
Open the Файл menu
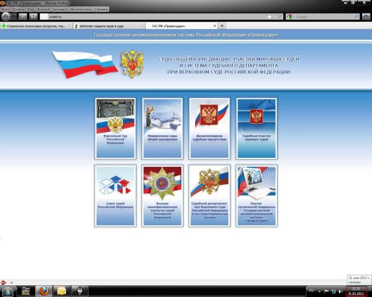pos(5,9)
